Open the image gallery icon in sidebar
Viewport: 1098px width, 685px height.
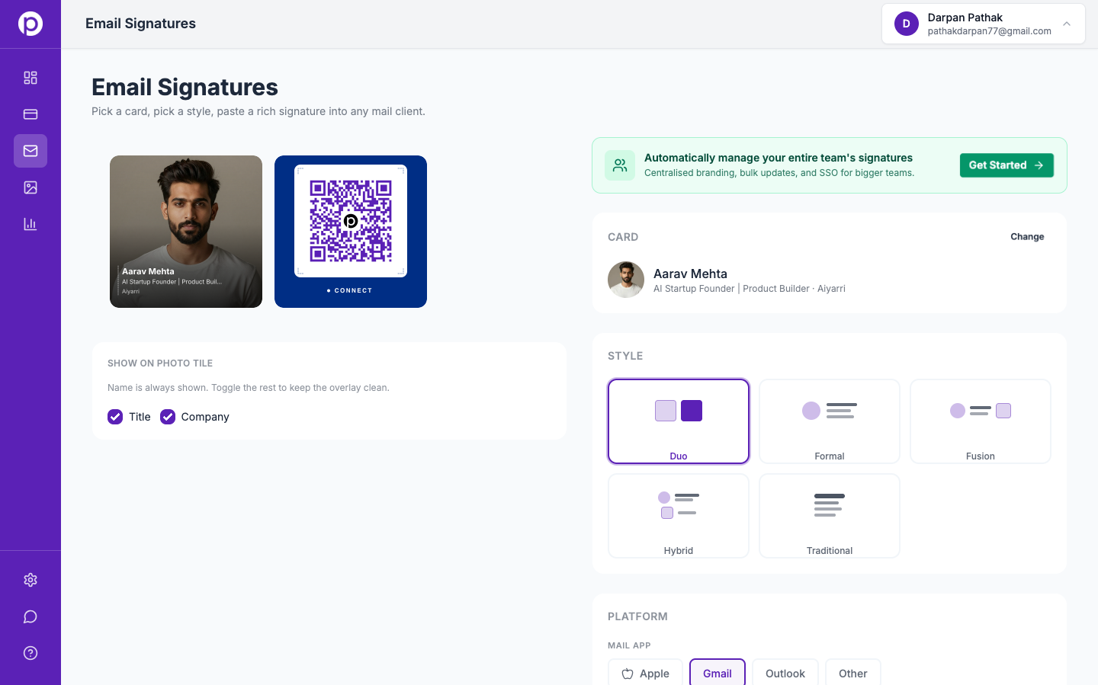(x=30, y=187)
